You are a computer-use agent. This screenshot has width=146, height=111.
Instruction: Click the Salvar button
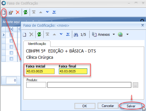pyautogui.click(x=131, y=106)
